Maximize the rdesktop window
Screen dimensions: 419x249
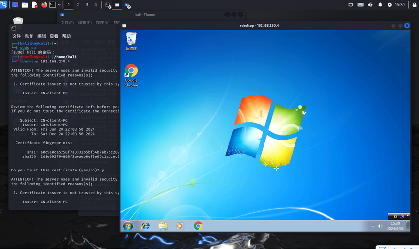pyautogui.click(x=400, y=25)
